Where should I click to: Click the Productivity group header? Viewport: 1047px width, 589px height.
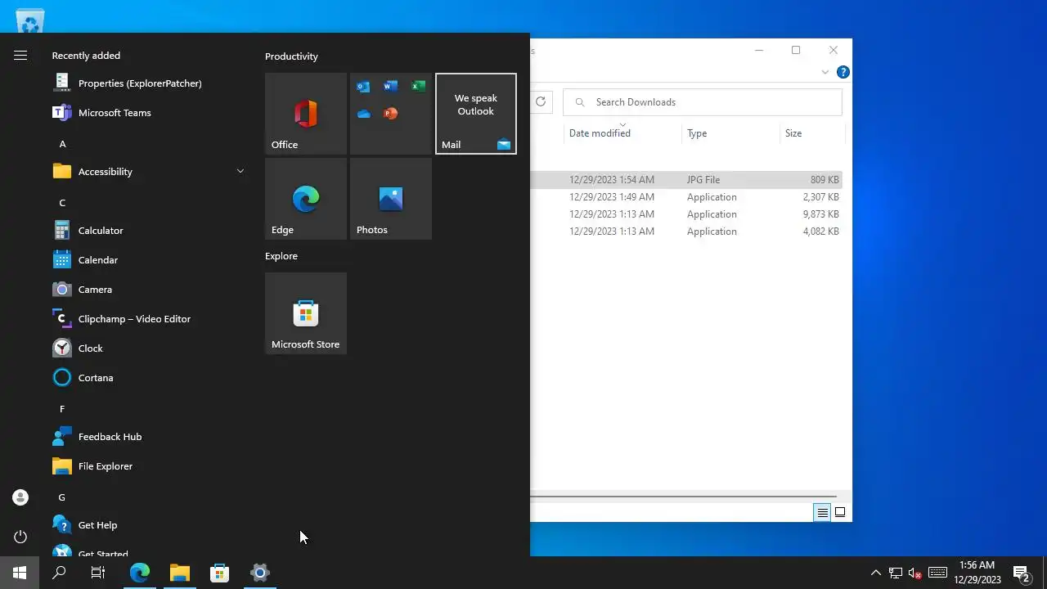[291, 56]
